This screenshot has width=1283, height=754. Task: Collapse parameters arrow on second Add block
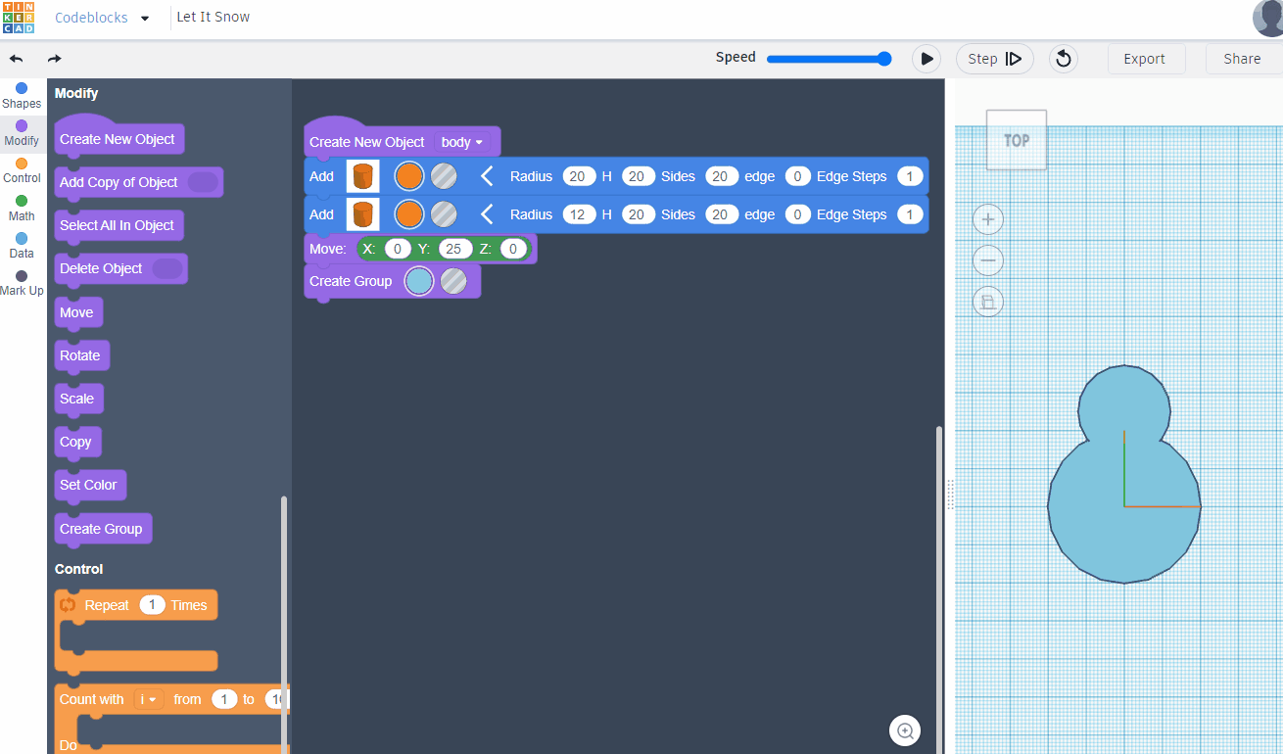coord(487,214)
